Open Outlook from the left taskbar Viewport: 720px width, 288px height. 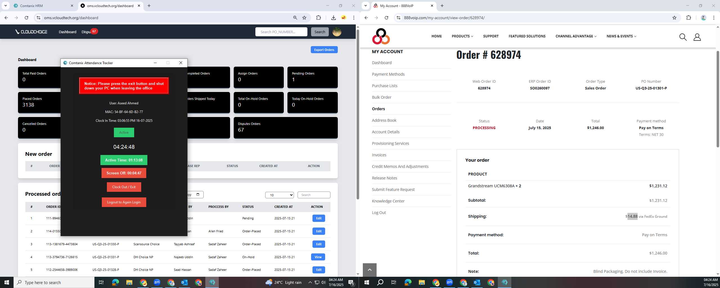click(x=184, y=282)
